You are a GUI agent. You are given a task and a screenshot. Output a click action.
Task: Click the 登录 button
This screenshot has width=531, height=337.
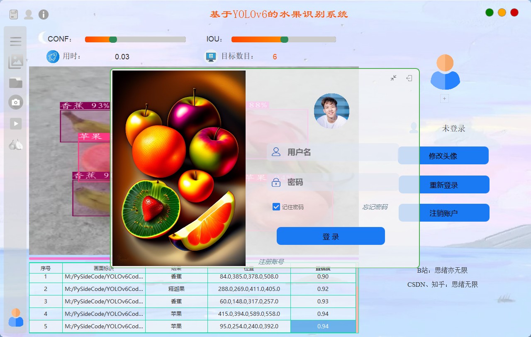(331, 236)
